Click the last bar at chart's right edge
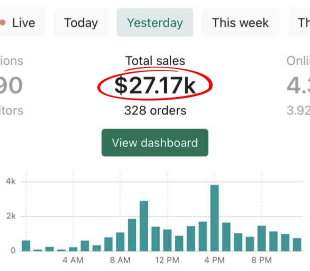 (297, 244)
